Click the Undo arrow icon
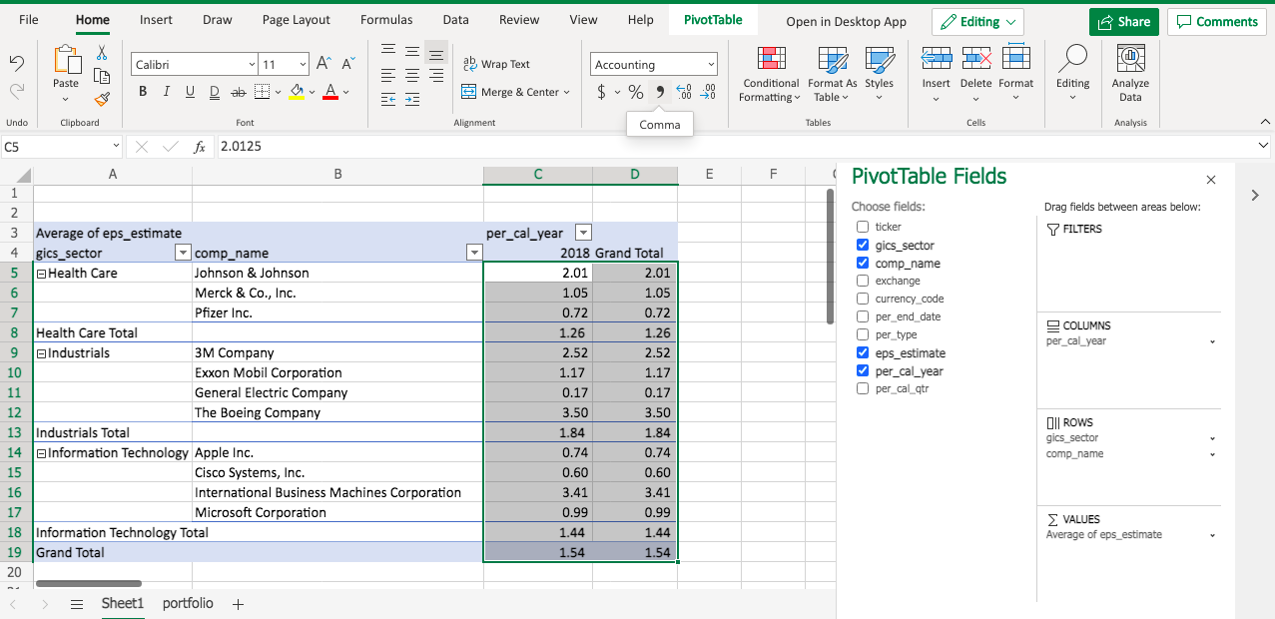 point(17,64)
